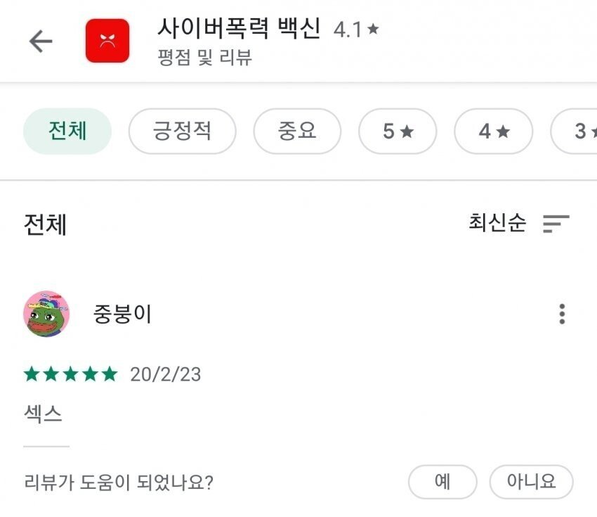Tap the back arrow to return
Screen dimensions: 597x517
point(40,40)
